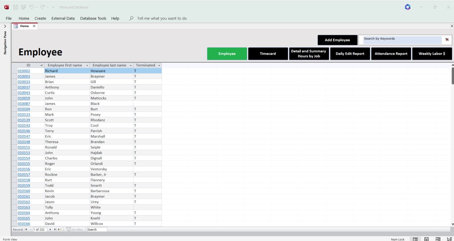Click the magnifier icon beside Tell me
Screen dimensions: 454x241
[131, 18]
